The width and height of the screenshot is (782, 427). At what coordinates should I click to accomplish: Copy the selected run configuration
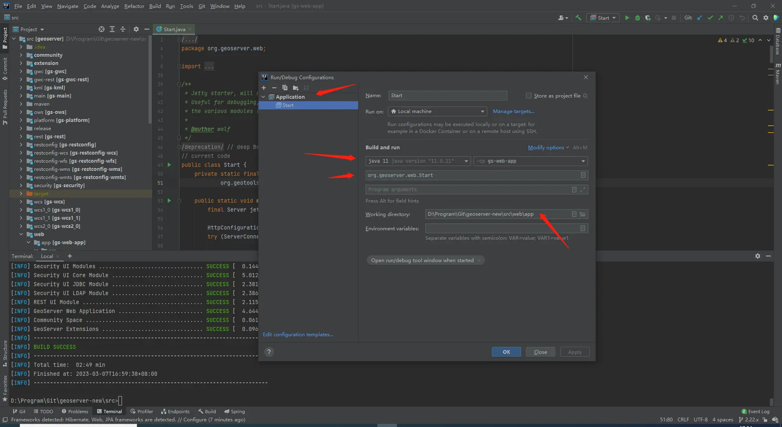(x=285, y=88)
